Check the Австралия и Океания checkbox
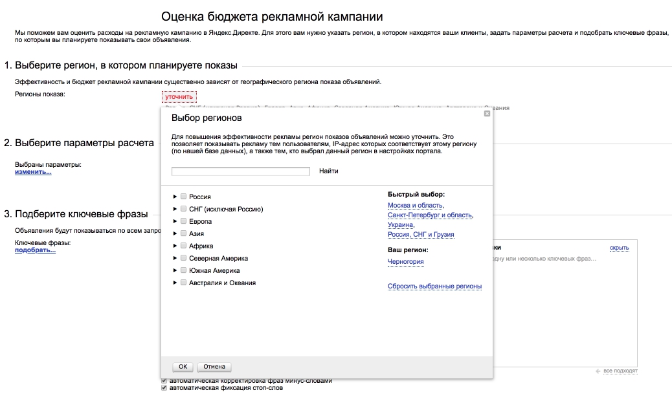 183,283
